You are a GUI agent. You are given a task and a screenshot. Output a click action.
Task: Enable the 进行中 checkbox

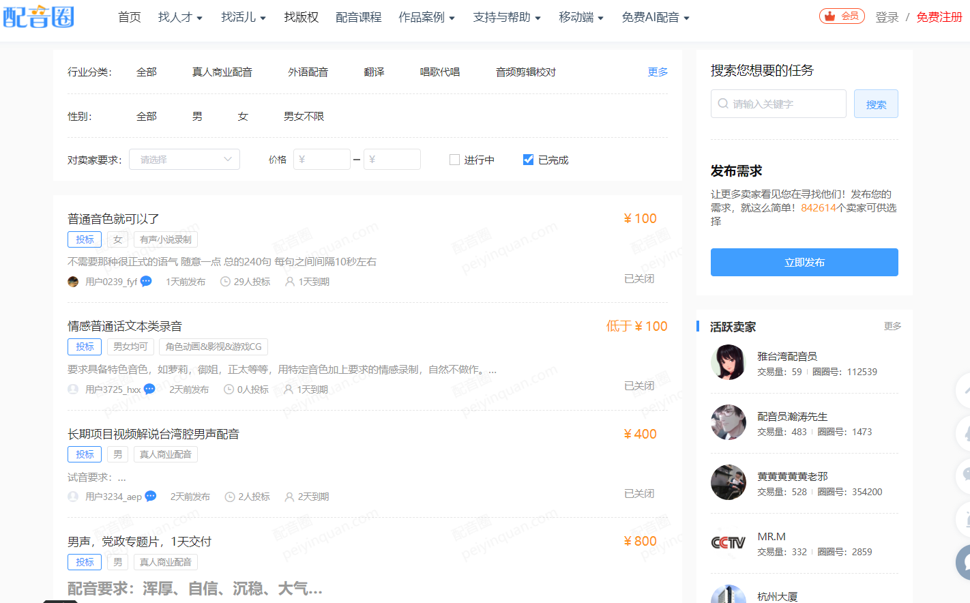coord(454,159)
